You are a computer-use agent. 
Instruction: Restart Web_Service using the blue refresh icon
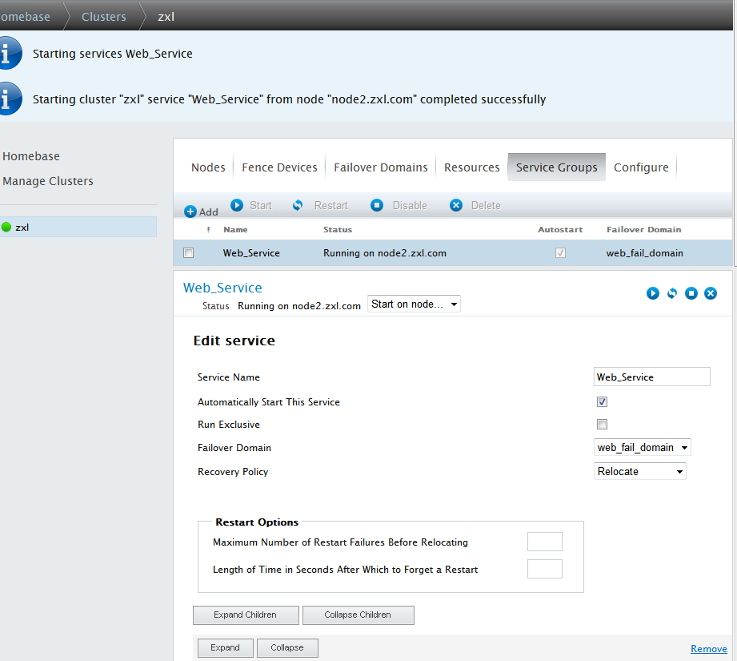[x=672, y=293]
